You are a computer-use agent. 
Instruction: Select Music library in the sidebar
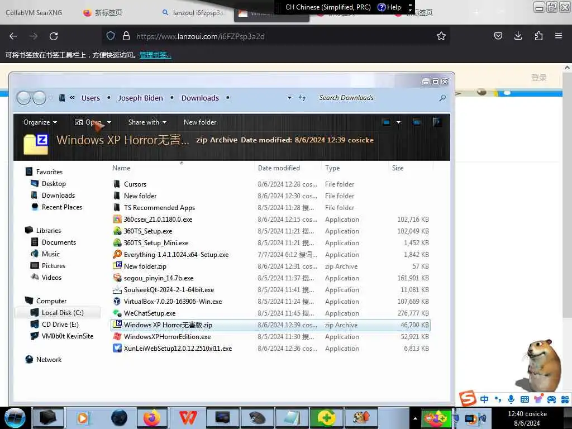point(50,254)
